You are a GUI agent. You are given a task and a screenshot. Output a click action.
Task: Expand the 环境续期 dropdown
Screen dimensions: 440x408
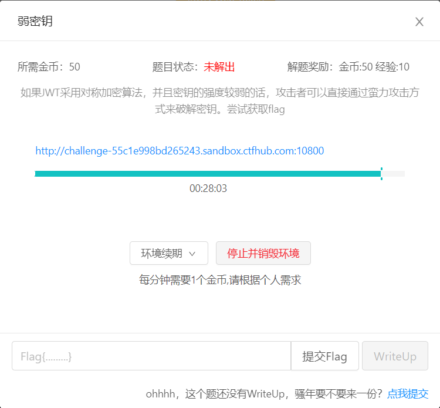pyautogui.click(x=168, y=253)
